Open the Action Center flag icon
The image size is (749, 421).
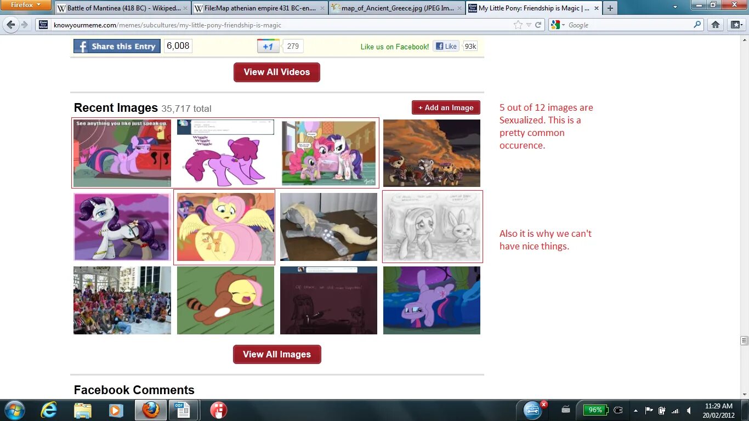click(649, 411)
